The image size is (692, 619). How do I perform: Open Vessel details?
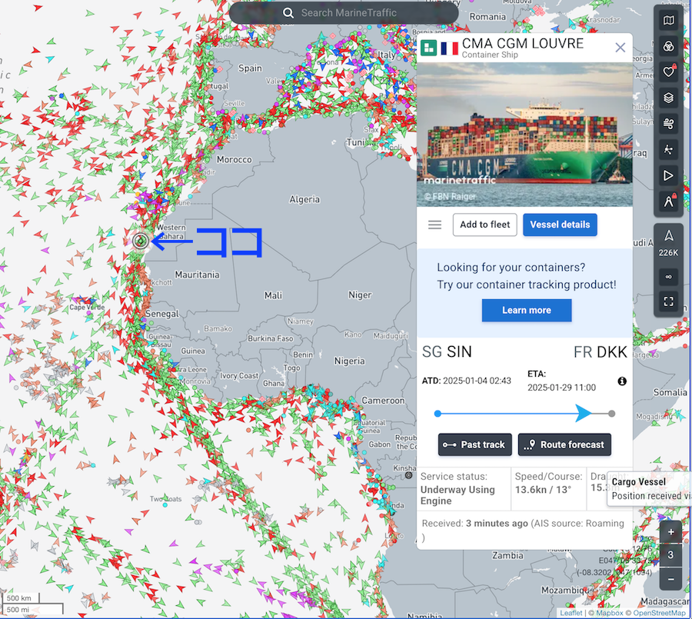coord(560,225)
